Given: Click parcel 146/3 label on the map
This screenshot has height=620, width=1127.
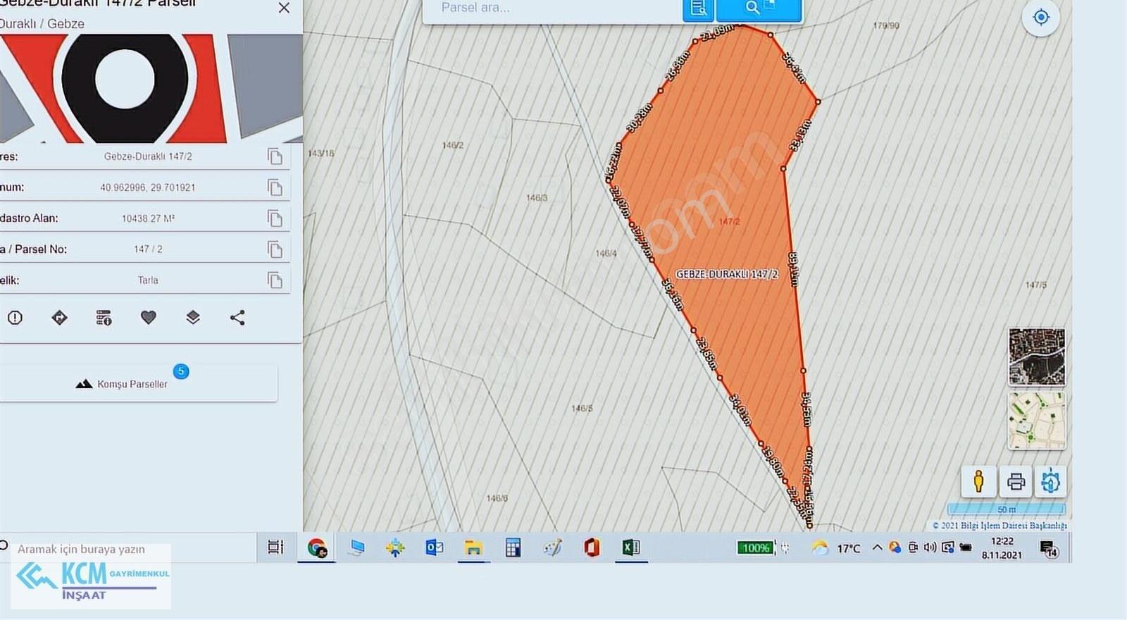Looking at the screenshot, I should [537, 198].
